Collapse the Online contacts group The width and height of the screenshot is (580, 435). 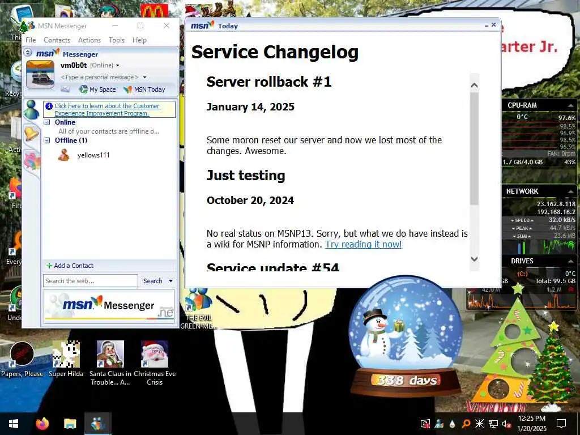pos(47,122)
